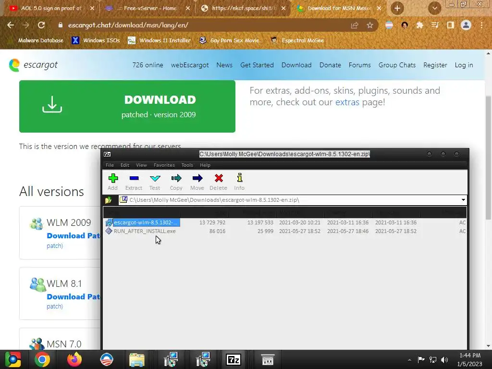Click the Copy toolbar icon in 7-Zip
Viewport: 492px width, 369px height.
[x=176, y=182]
